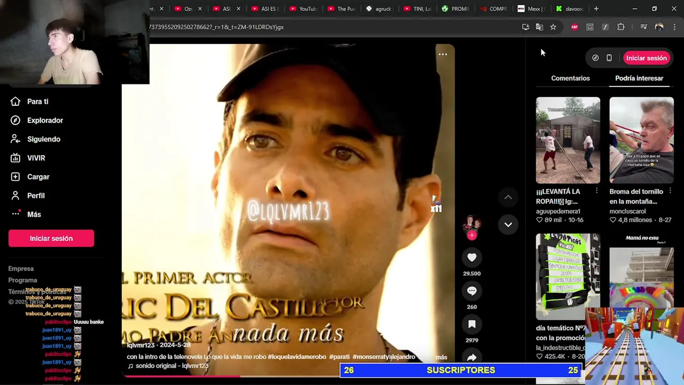Open the Programa footer link
The image size is (684, 385).
coord(22,280)
